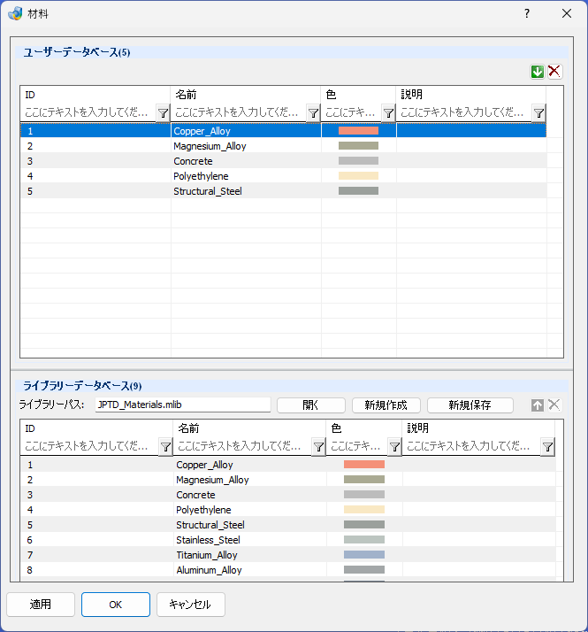Click the 新規保存 button
Screen dimensions: 588x632
(x=470, y=405)
